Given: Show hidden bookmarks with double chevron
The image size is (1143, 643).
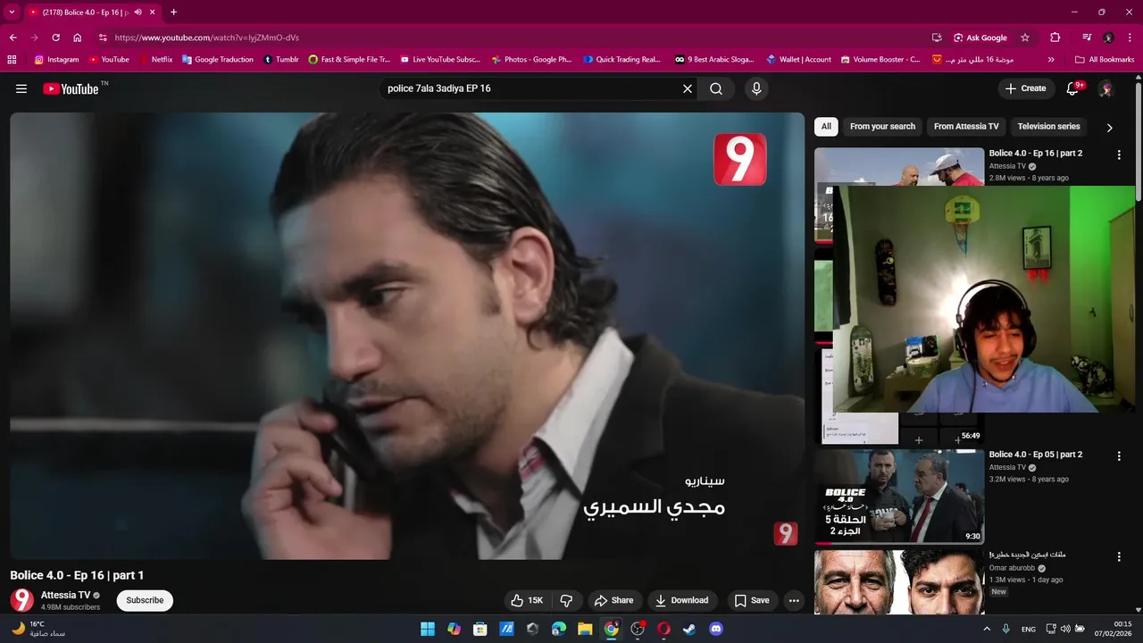Looking at the screenshot, I should tap(1051, 60).
